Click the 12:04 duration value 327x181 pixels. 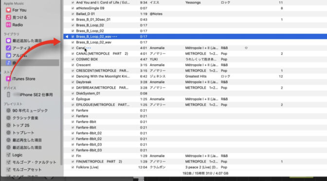pos(143,167)
